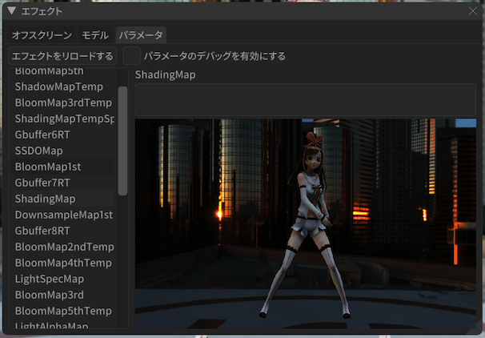
Task: Select BloomMap3rdTemp list entry
Action: 63,103
